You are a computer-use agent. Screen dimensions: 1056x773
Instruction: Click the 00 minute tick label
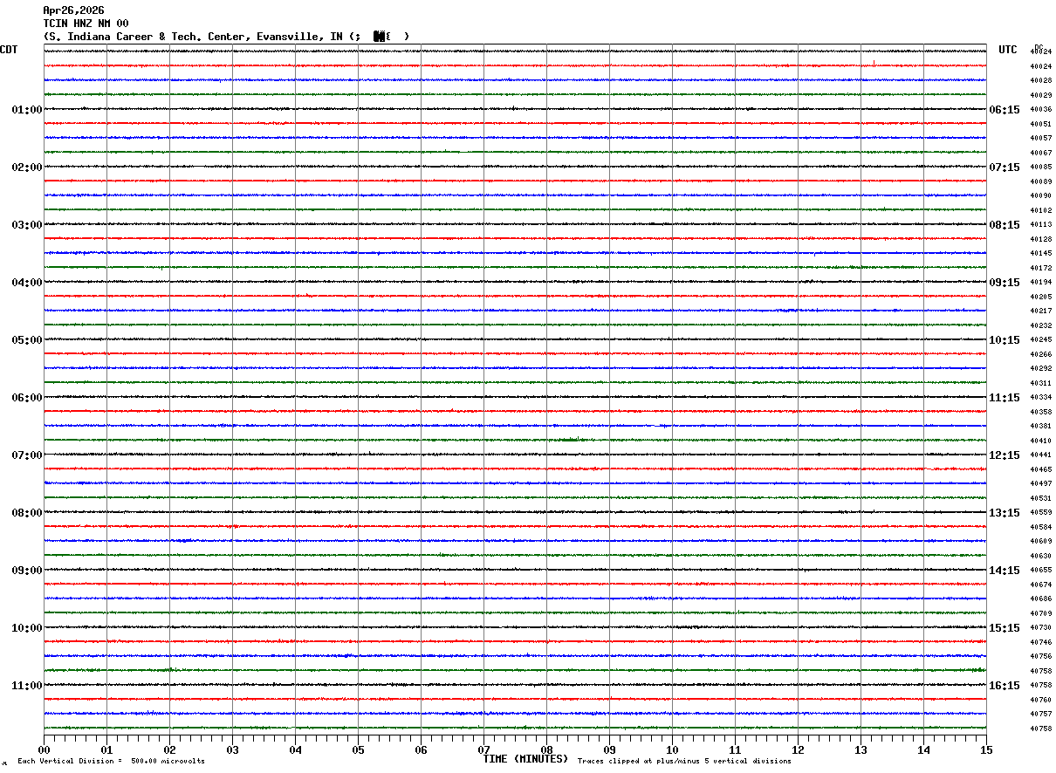(x=44, y=749)
